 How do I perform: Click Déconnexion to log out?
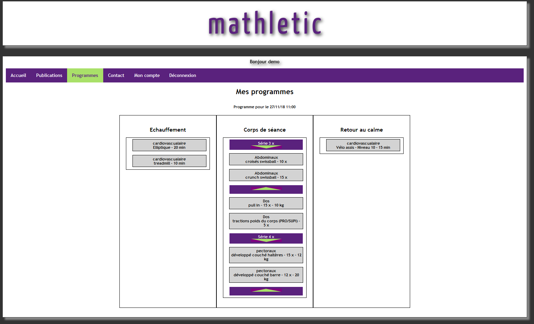pyautogui.click(x=183, y=75)
